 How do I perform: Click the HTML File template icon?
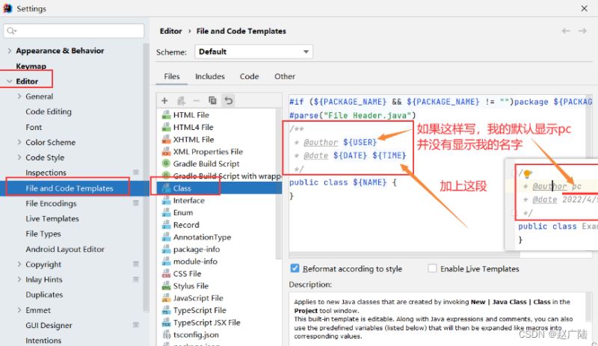166,115
